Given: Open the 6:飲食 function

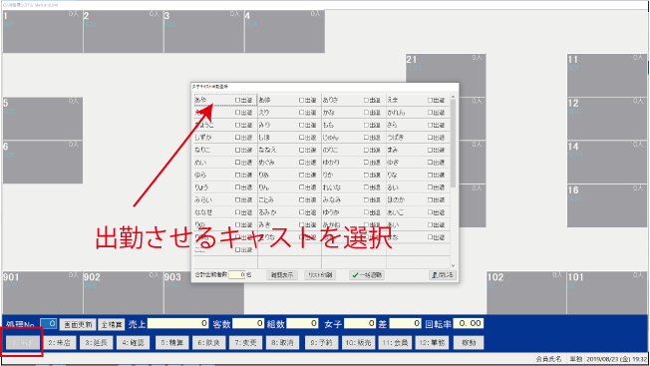Looking at the screenshot, I should [208, 342].
